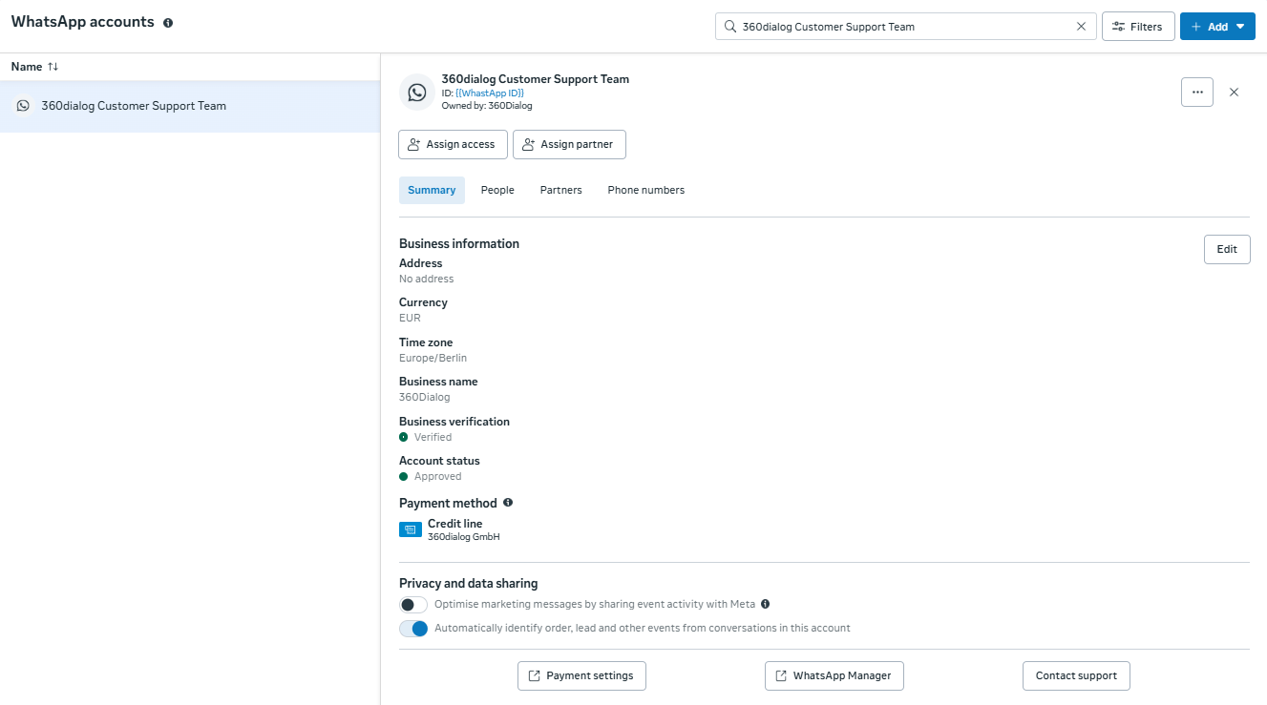Switch to the Phone numbers tab

click(645, 190)
